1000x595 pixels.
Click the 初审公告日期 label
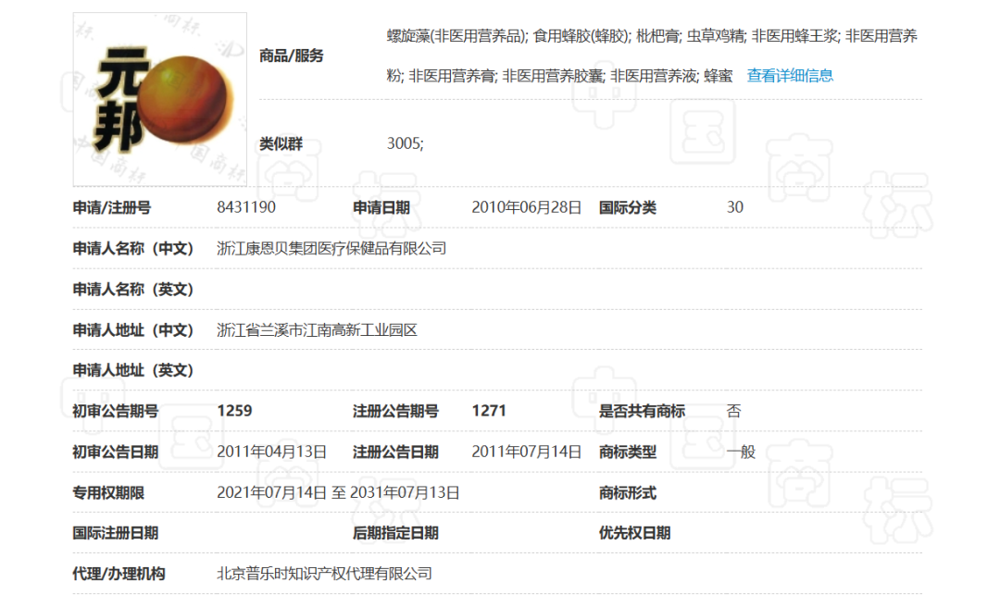tap(116, 452)
